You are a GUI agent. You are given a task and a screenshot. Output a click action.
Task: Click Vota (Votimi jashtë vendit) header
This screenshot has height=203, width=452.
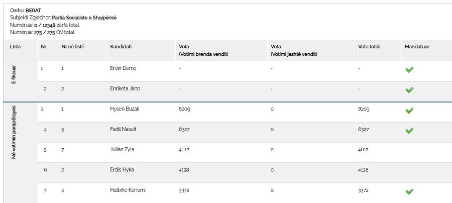[294, 50]
